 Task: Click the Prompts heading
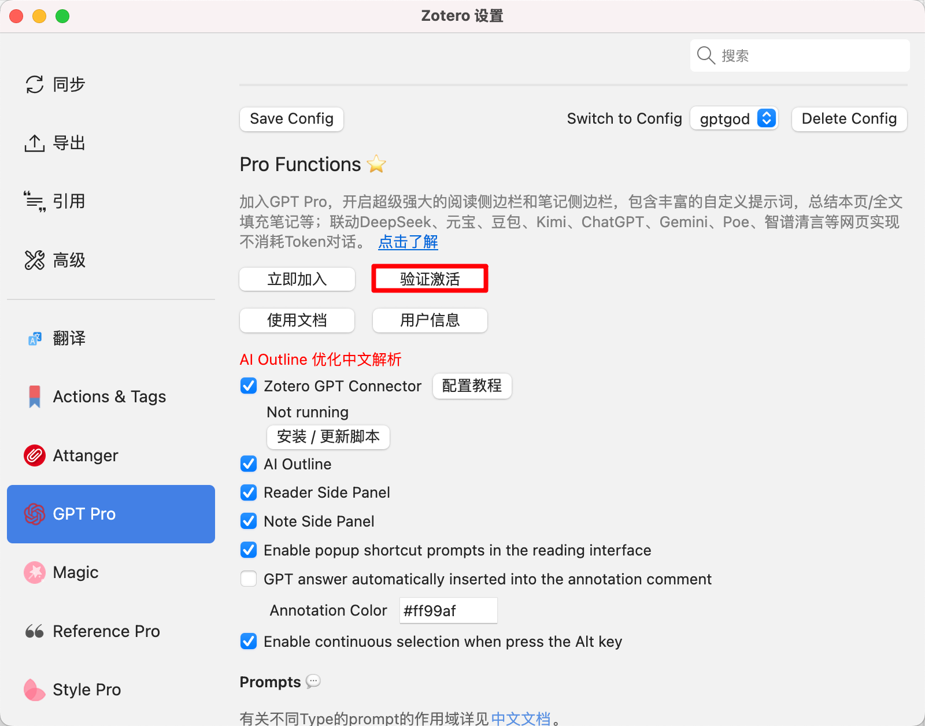[x=270, y=682]
